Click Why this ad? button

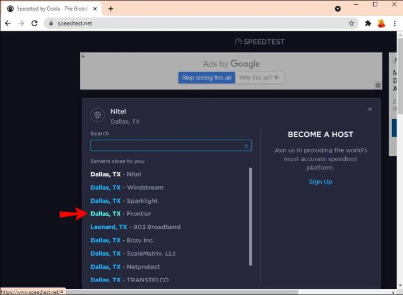259,78
